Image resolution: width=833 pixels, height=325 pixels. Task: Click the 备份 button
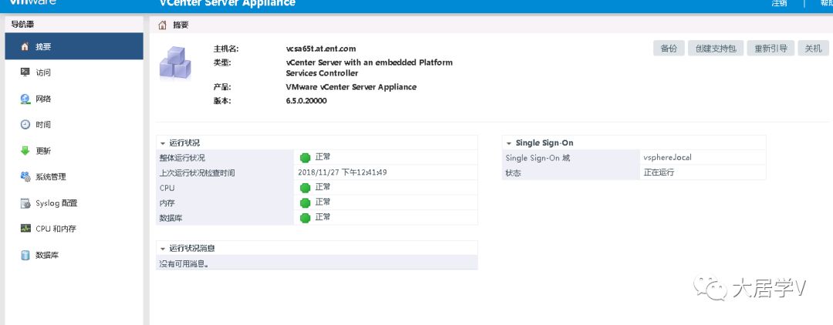click(669, 49)
